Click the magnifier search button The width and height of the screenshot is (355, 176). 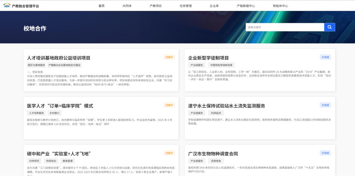click(329, 27)
